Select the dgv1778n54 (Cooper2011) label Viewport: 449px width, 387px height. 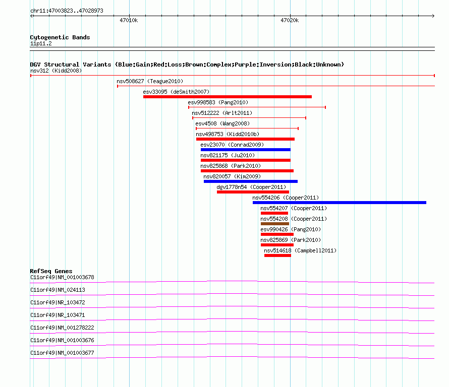click(x=251, y=187)
